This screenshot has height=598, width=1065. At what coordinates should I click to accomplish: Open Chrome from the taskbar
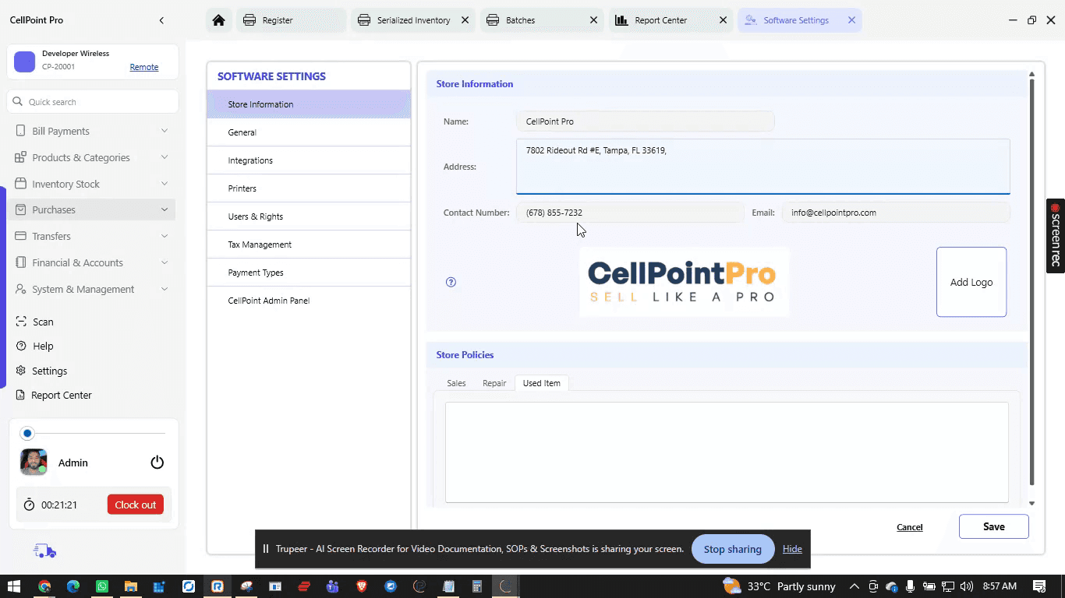click(x=44, y=586)
